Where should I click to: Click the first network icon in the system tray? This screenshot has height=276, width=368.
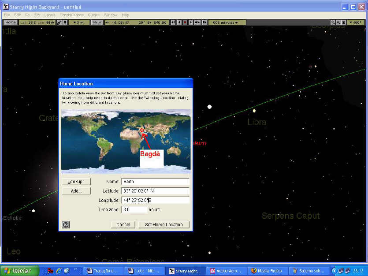tap(340, 271)
